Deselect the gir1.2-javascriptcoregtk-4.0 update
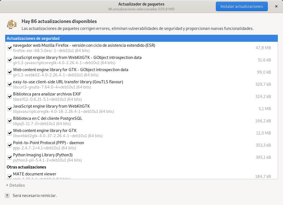The image size is (283, 205). tap(9, 60)
